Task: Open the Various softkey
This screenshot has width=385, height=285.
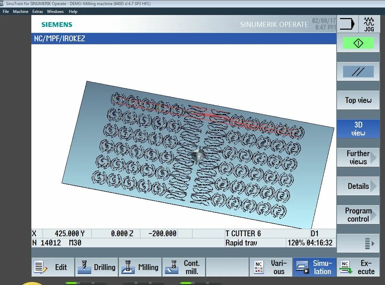Action: click(271, 267)
